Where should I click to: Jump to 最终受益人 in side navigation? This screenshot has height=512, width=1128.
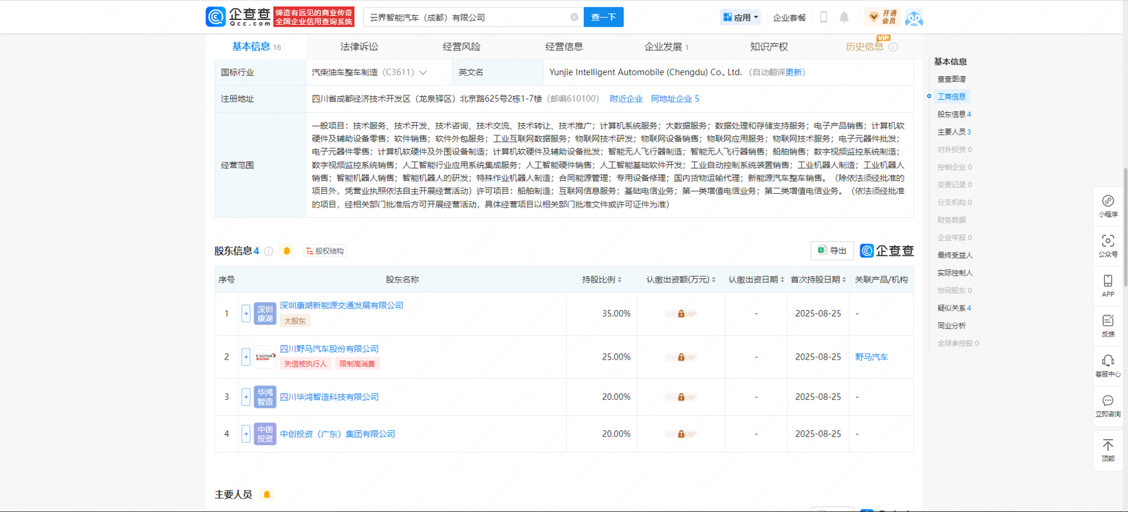click(955, 255)
